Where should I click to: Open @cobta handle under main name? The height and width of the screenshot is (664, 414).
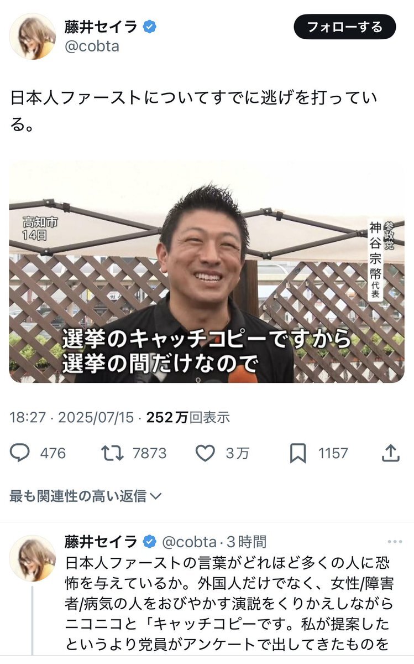(92, 46)
